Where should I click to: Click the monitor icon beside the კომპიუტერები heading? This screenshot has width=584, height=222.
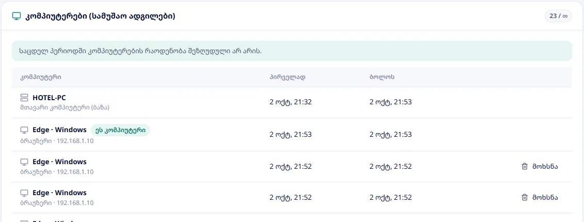click(16, 17)
